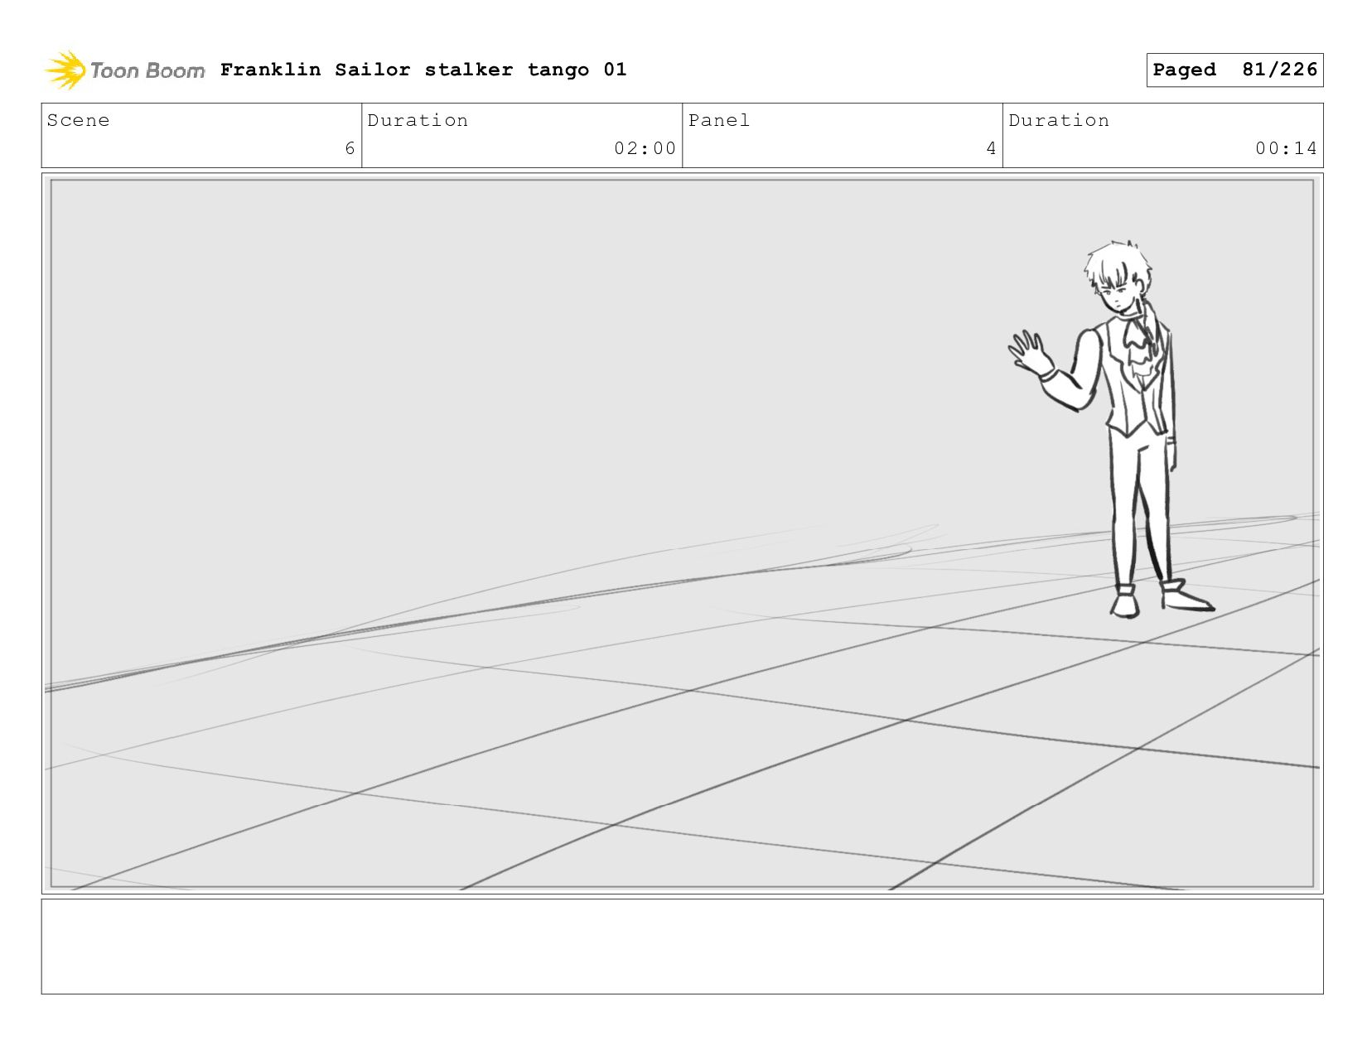Image resolution: width=1367 pixels, height=1056 pixels.
Task: Select the title 'Franklin Sailor stalker tango 01'
Action: pos(423,70)
